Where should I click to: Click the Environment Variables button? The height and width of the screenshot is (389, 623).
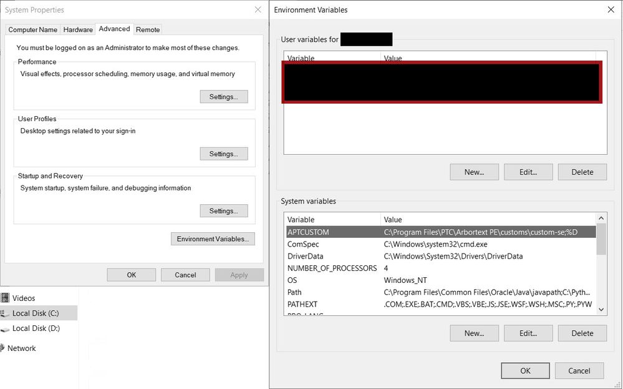(x=213, y=239)
